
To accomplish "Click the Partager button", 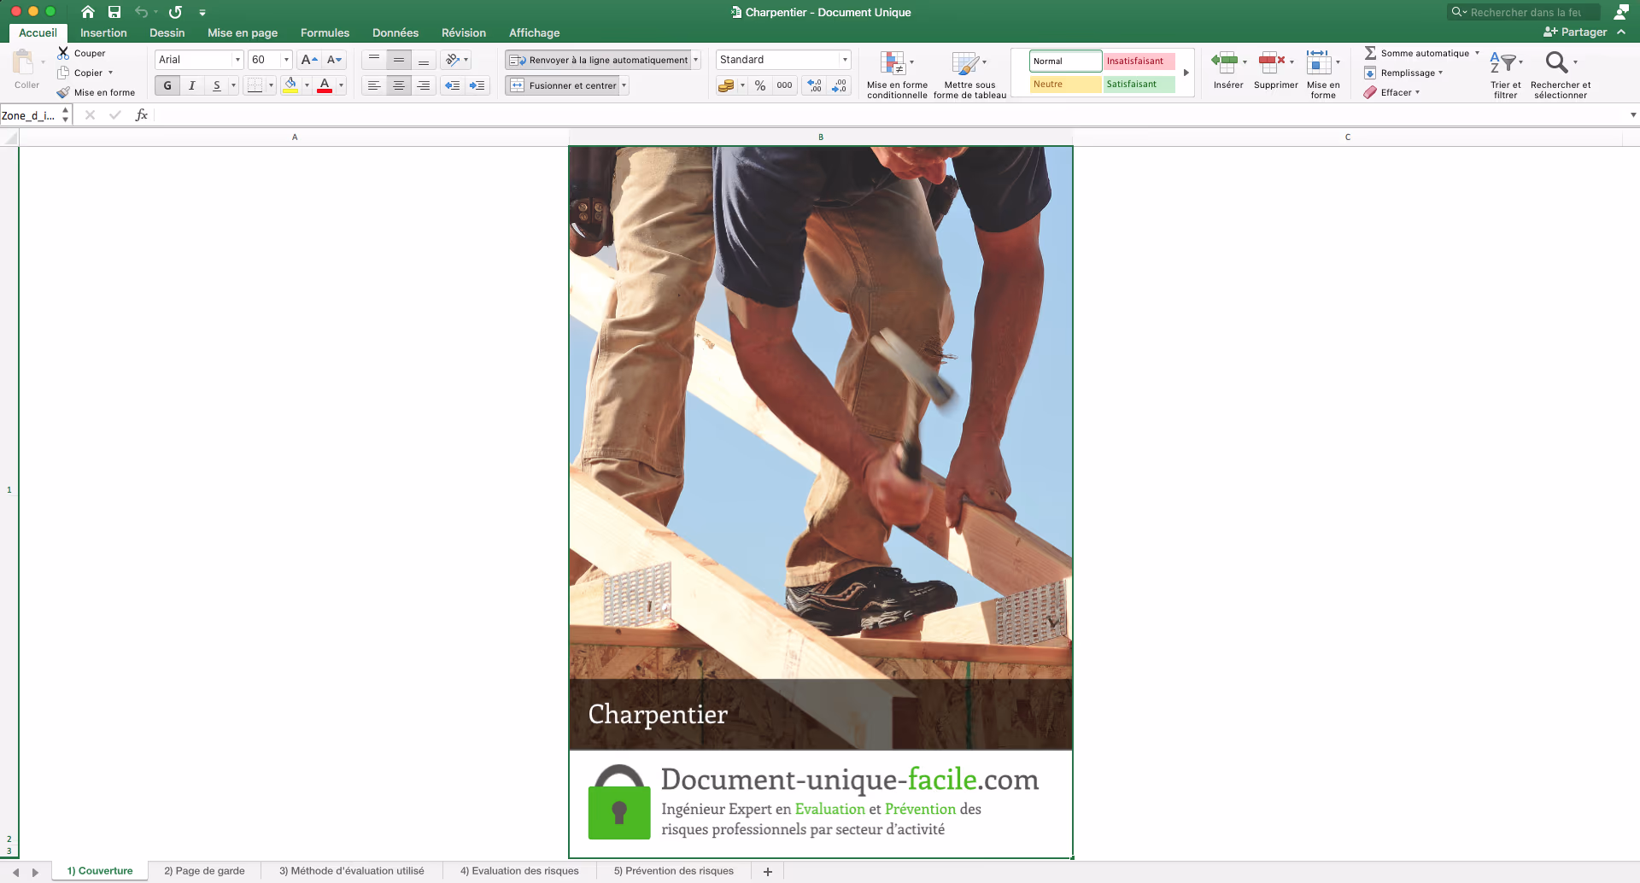I will (x=1576, y=32).
